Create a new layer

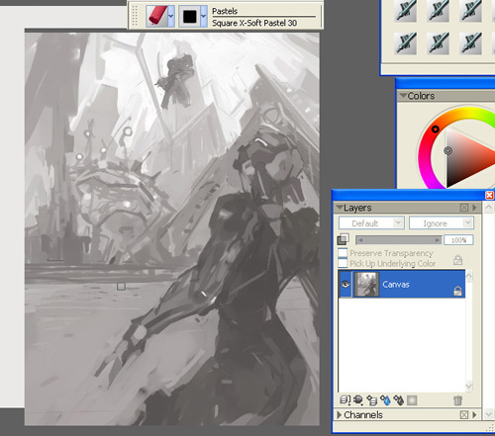pos(372,400)
